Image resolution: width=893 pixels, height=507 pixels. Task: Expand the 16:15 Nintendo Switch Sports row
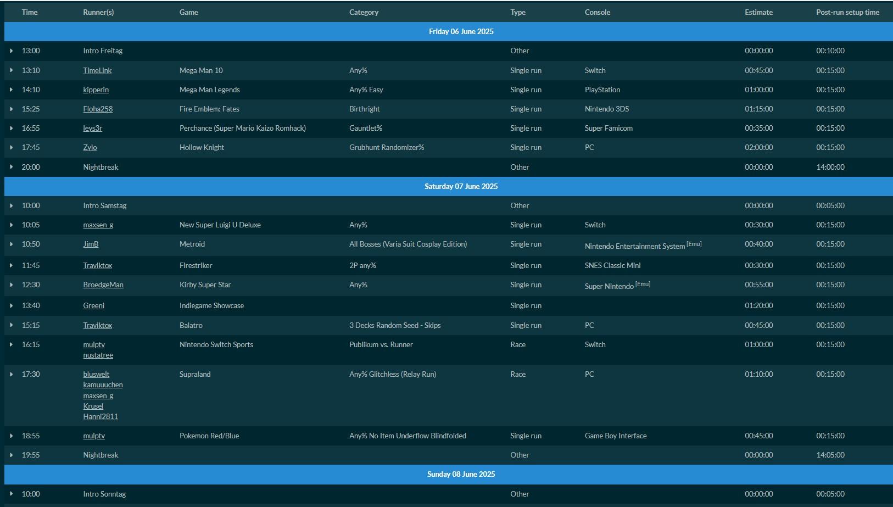click(x=11, y=344)
